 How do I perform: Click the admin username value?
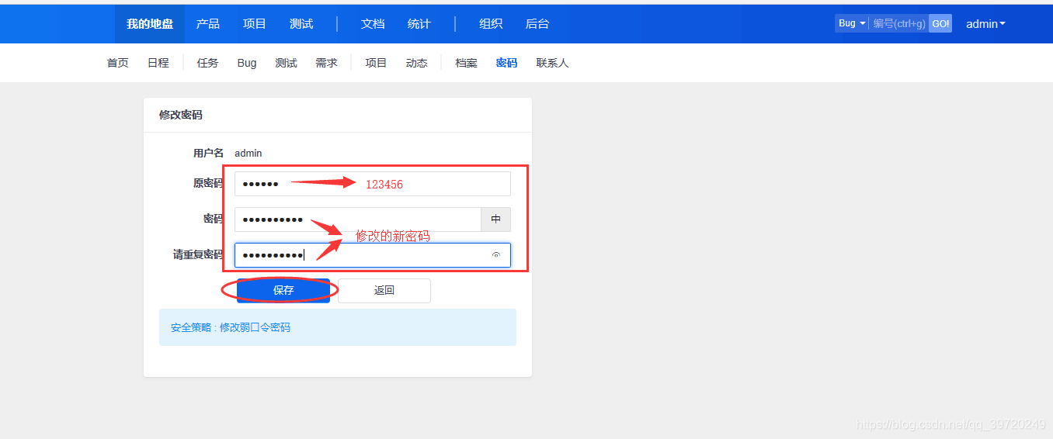point(248,154)
